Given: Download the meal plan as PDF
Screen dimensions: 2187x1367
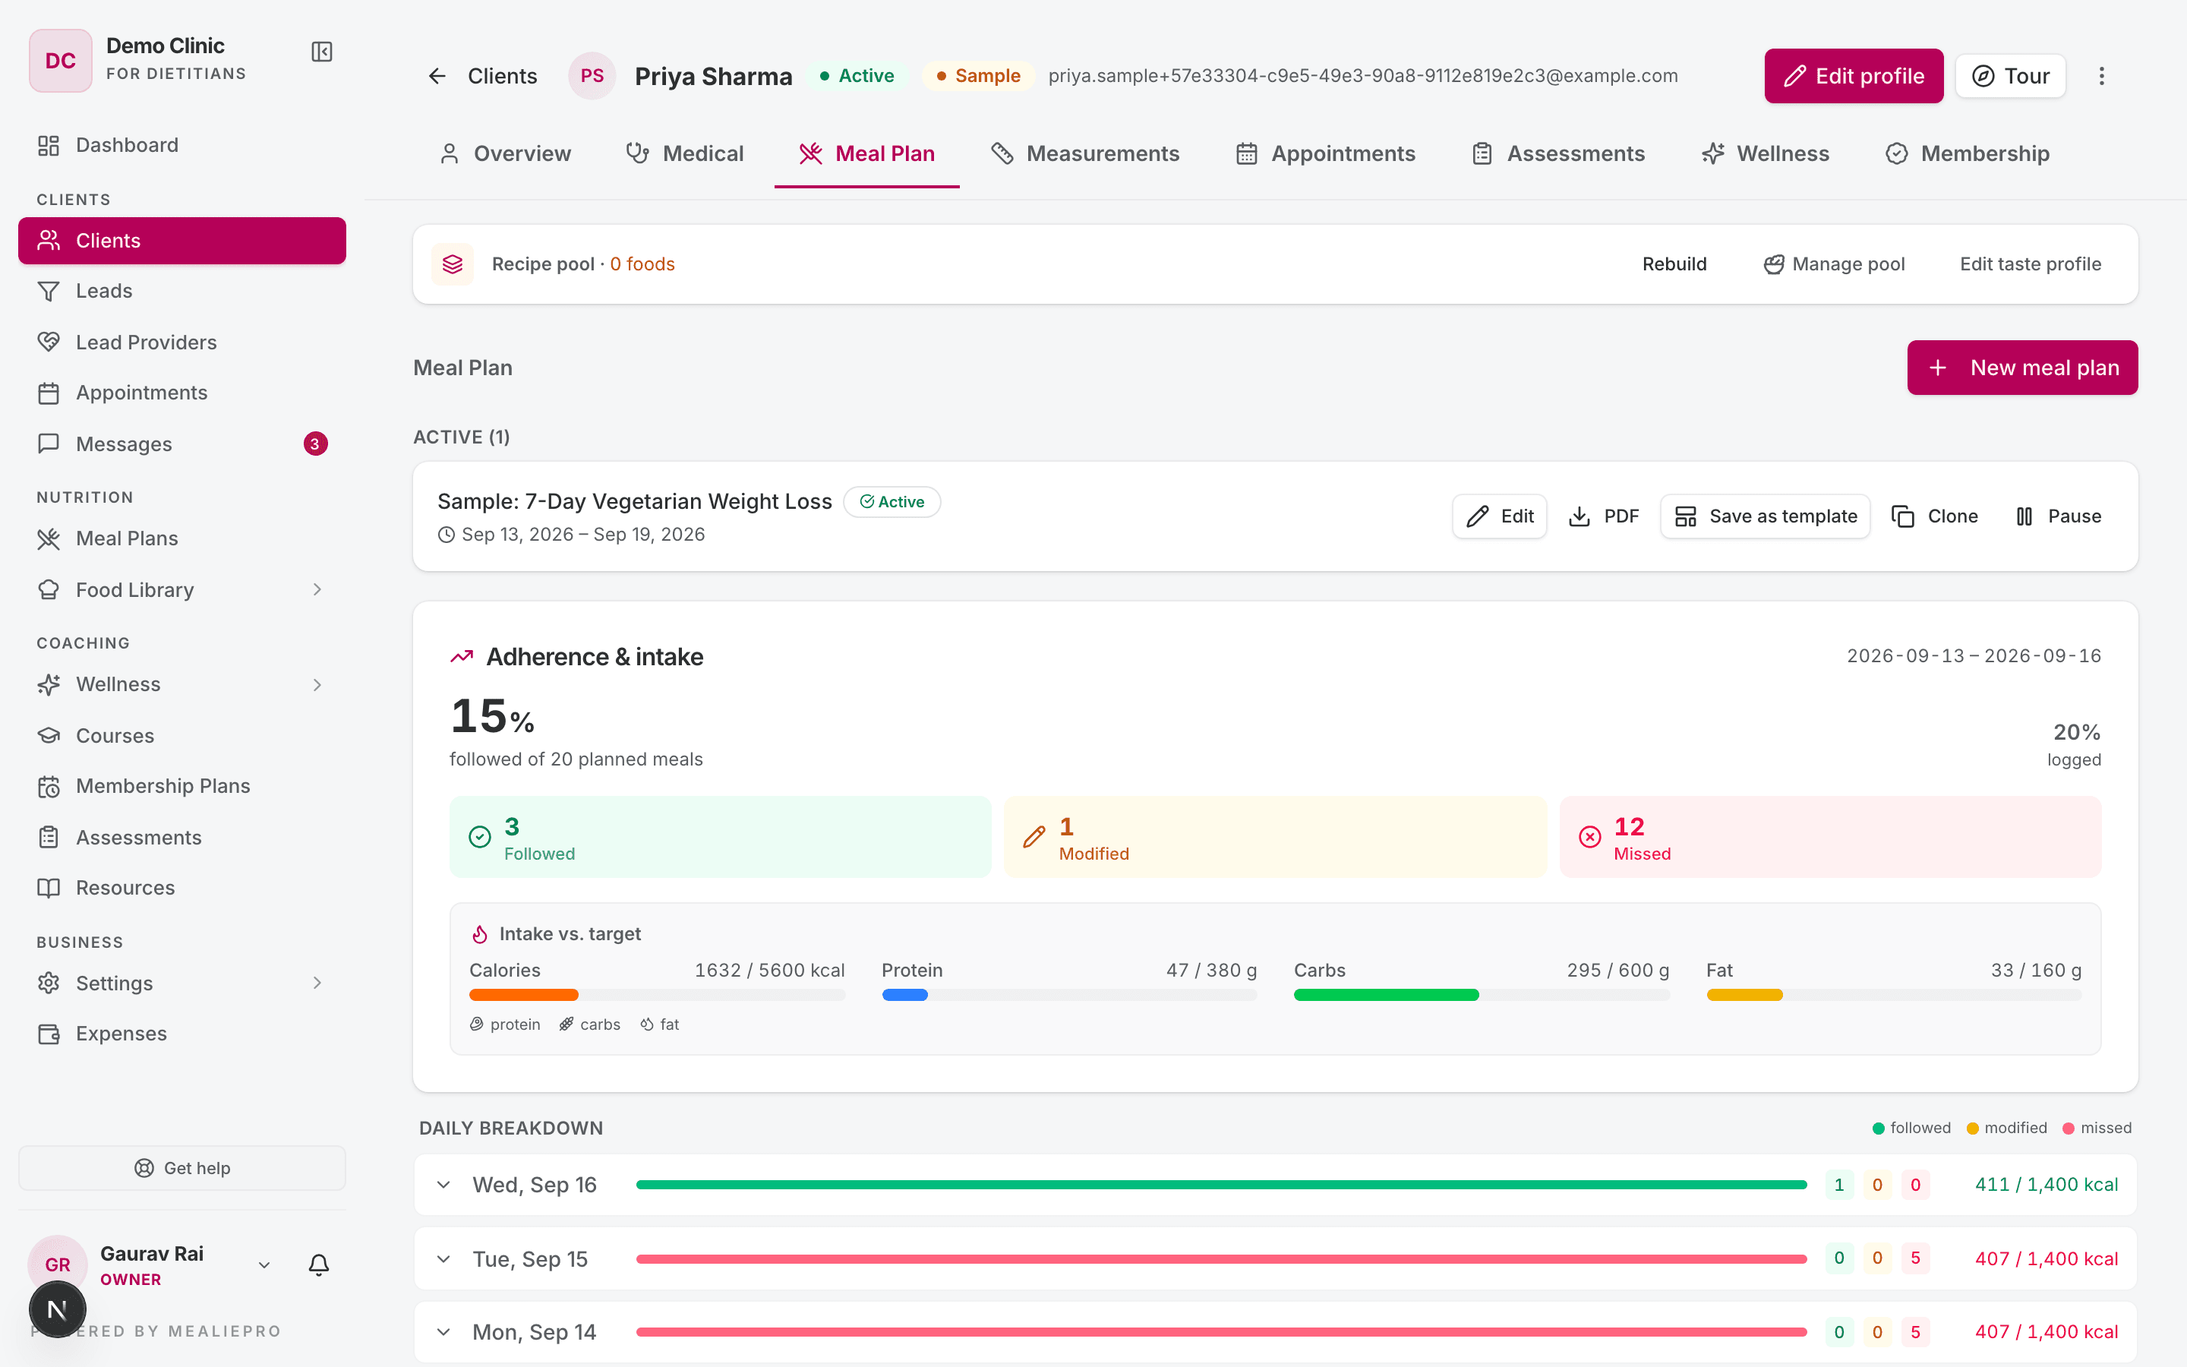Looking at the screenshot, I should [1603, 516].
